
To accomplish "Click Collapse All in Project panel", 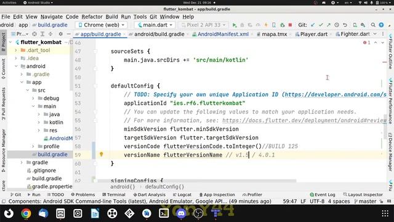I will (x=50, y=34).
